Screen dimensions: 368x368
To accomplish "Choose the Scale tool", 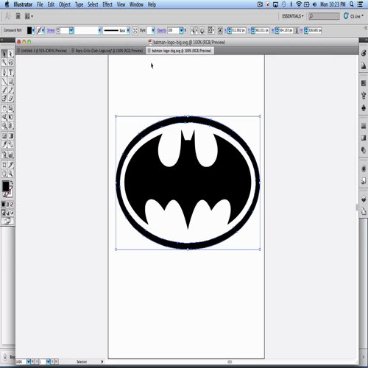I will pos(10,108).
